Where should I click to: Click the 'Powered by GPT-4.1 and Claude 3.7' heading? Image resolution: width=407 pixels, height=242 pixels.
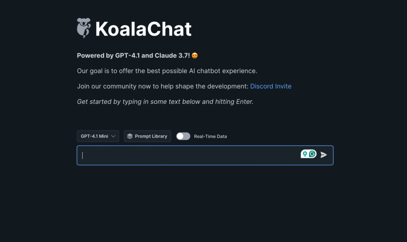tap(134, 56)
